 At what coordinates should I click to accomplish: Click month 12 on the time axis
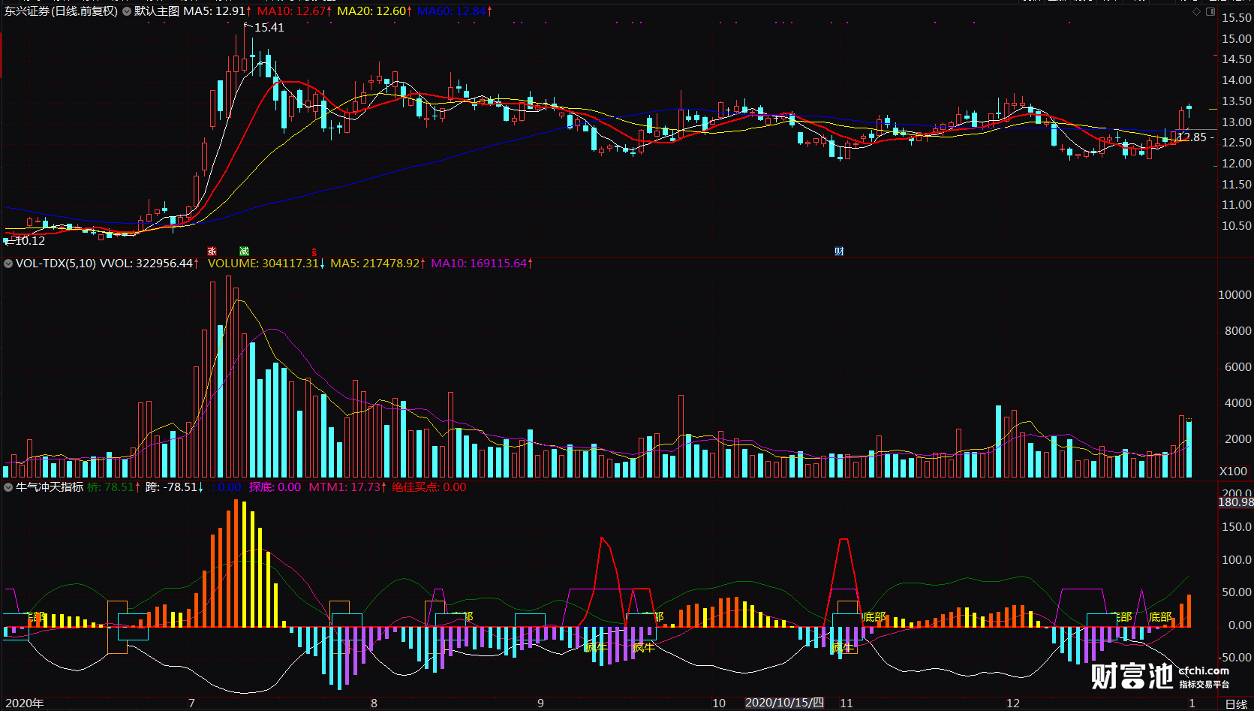[1013, 703]
